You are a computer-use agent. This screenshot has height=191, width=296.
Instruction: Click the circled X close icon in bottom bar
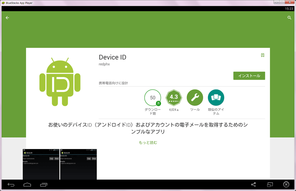tap(286, 184)
